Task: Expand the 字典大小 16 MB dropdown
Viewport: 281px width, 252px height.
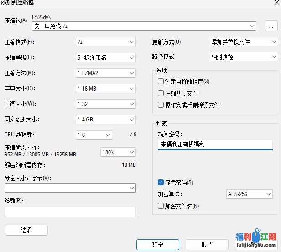Action: click(105, 88)
